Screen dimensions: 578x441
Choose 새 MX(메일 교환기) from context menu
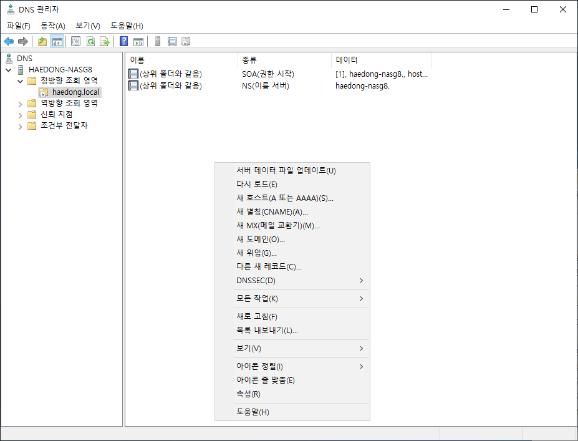click(x=292, y=226)
